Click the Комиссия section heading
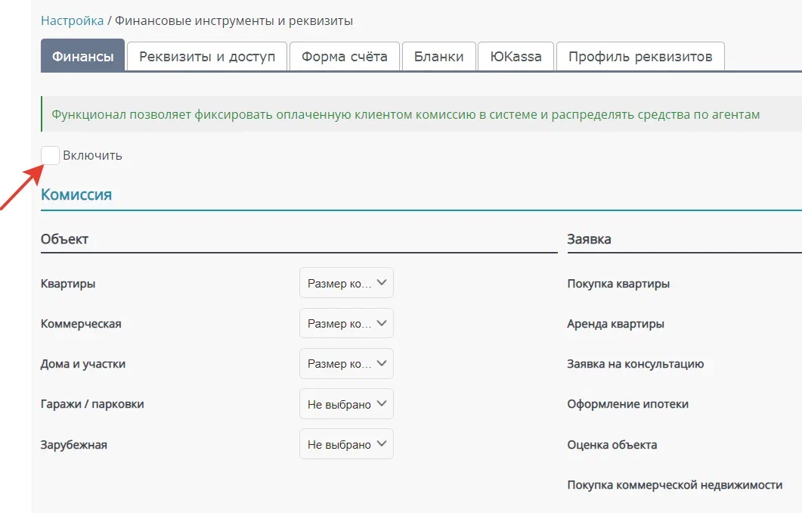The width and height of the screenshot is (802, 513). 76,194
